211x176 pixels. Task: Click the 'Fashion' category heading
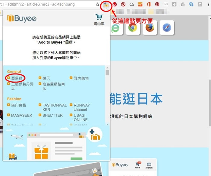(14, 99)
